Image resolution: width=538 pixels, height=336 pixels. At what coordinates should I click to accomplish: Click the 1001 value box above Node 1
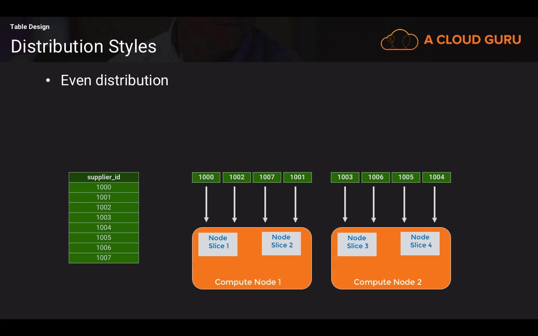coord(298,177)
